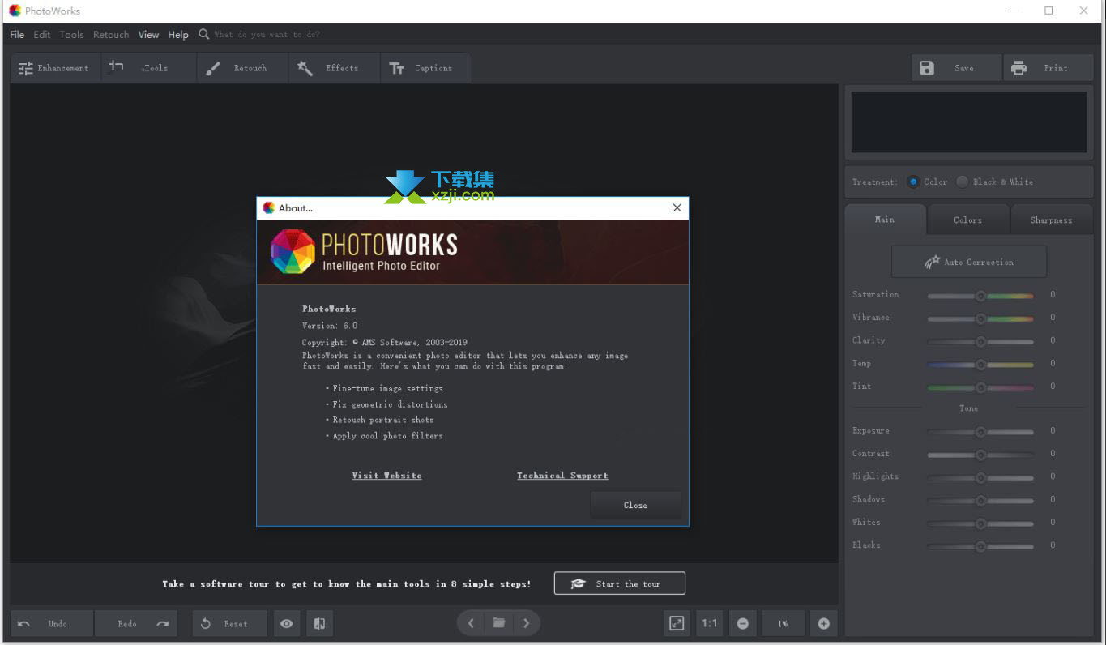
Task: Adjust the Shadows slider
Action: 980,500
